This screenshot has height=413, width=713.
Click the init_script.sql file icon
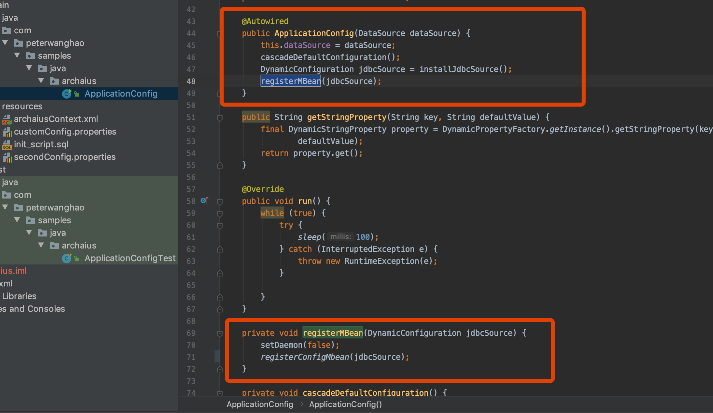point(7,144)
